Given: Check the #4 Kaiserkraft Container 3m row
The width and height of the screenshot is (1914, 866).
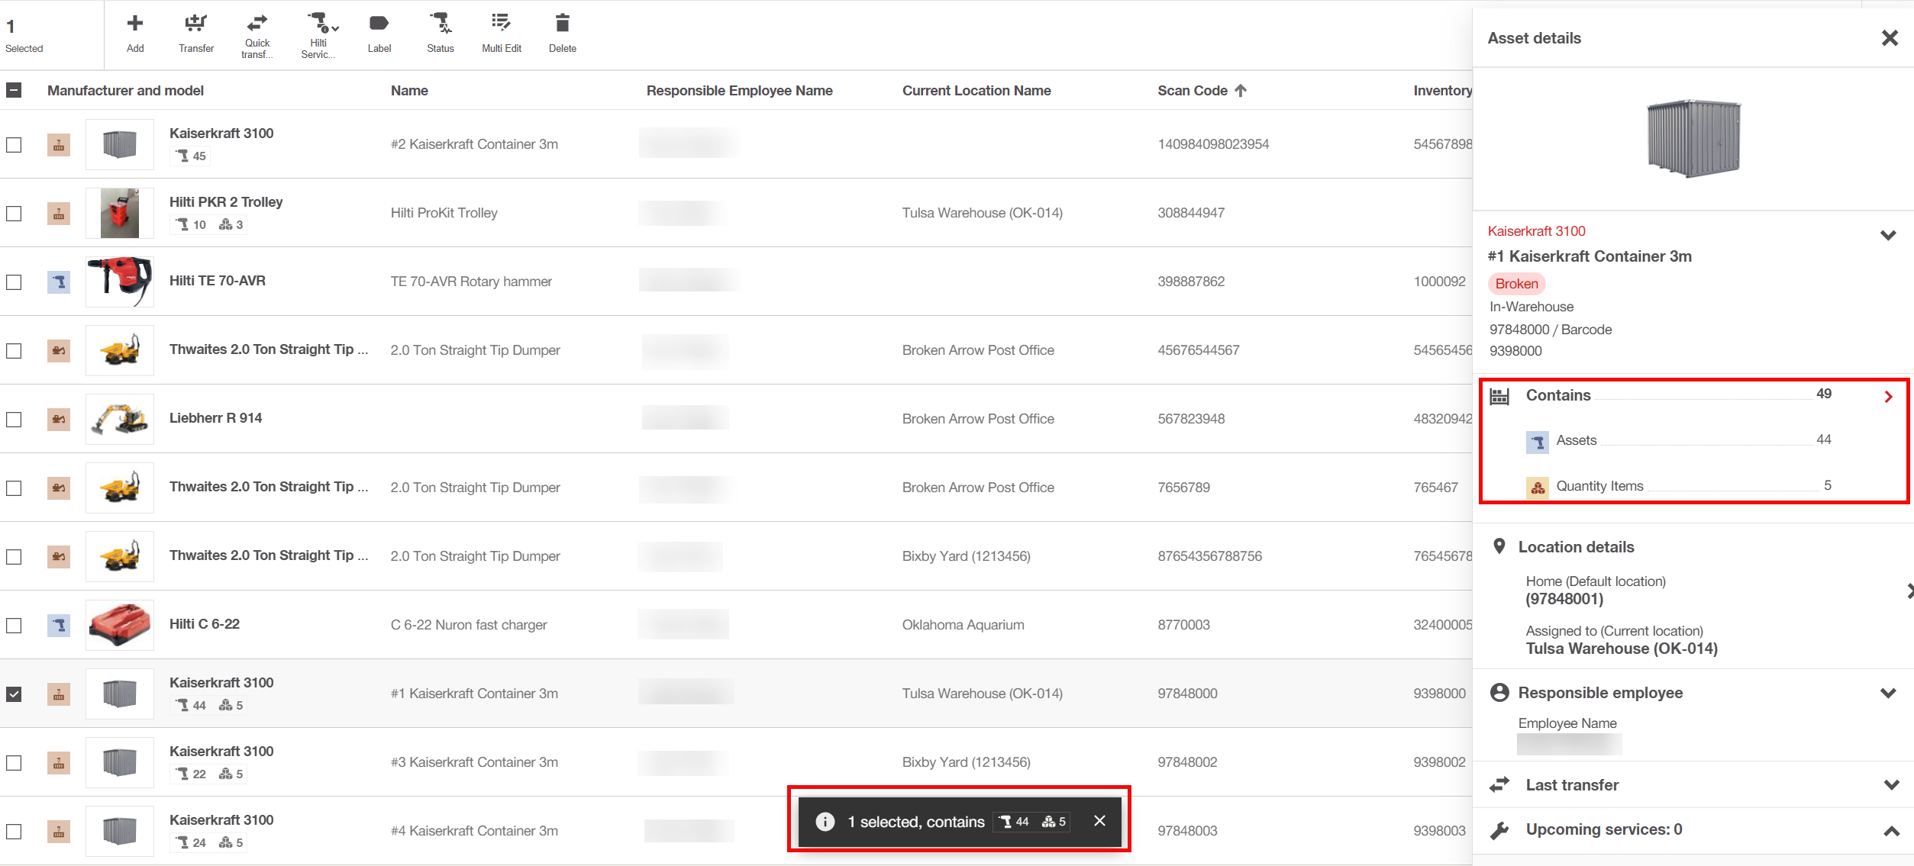Looking at the screenshot, I should 14,831.
